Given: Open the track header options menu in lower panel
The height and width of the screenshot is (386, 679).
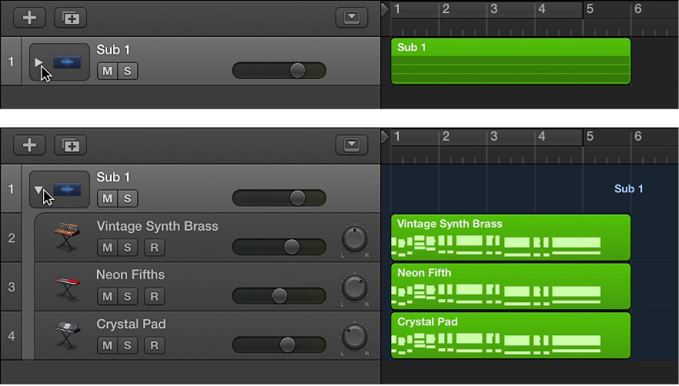Looking at the screenshot, I should [352, 145].
